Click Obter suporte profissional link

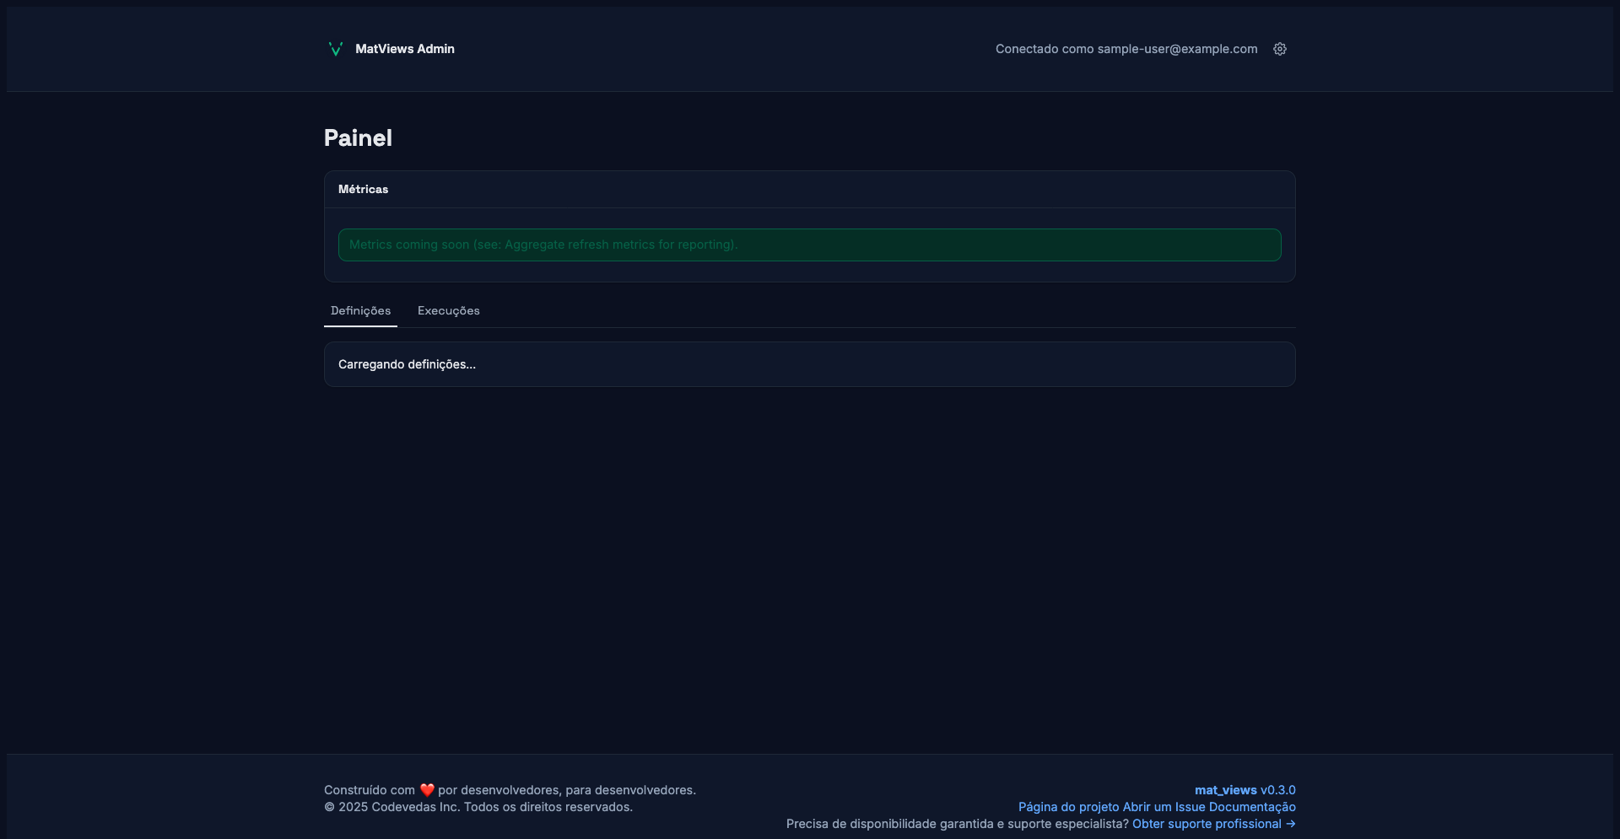1207,824
